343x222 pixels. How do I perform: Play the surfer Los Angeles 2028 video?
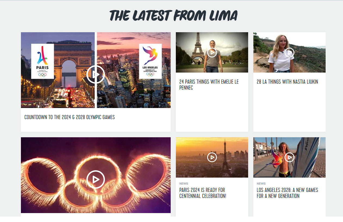[289, 157]
